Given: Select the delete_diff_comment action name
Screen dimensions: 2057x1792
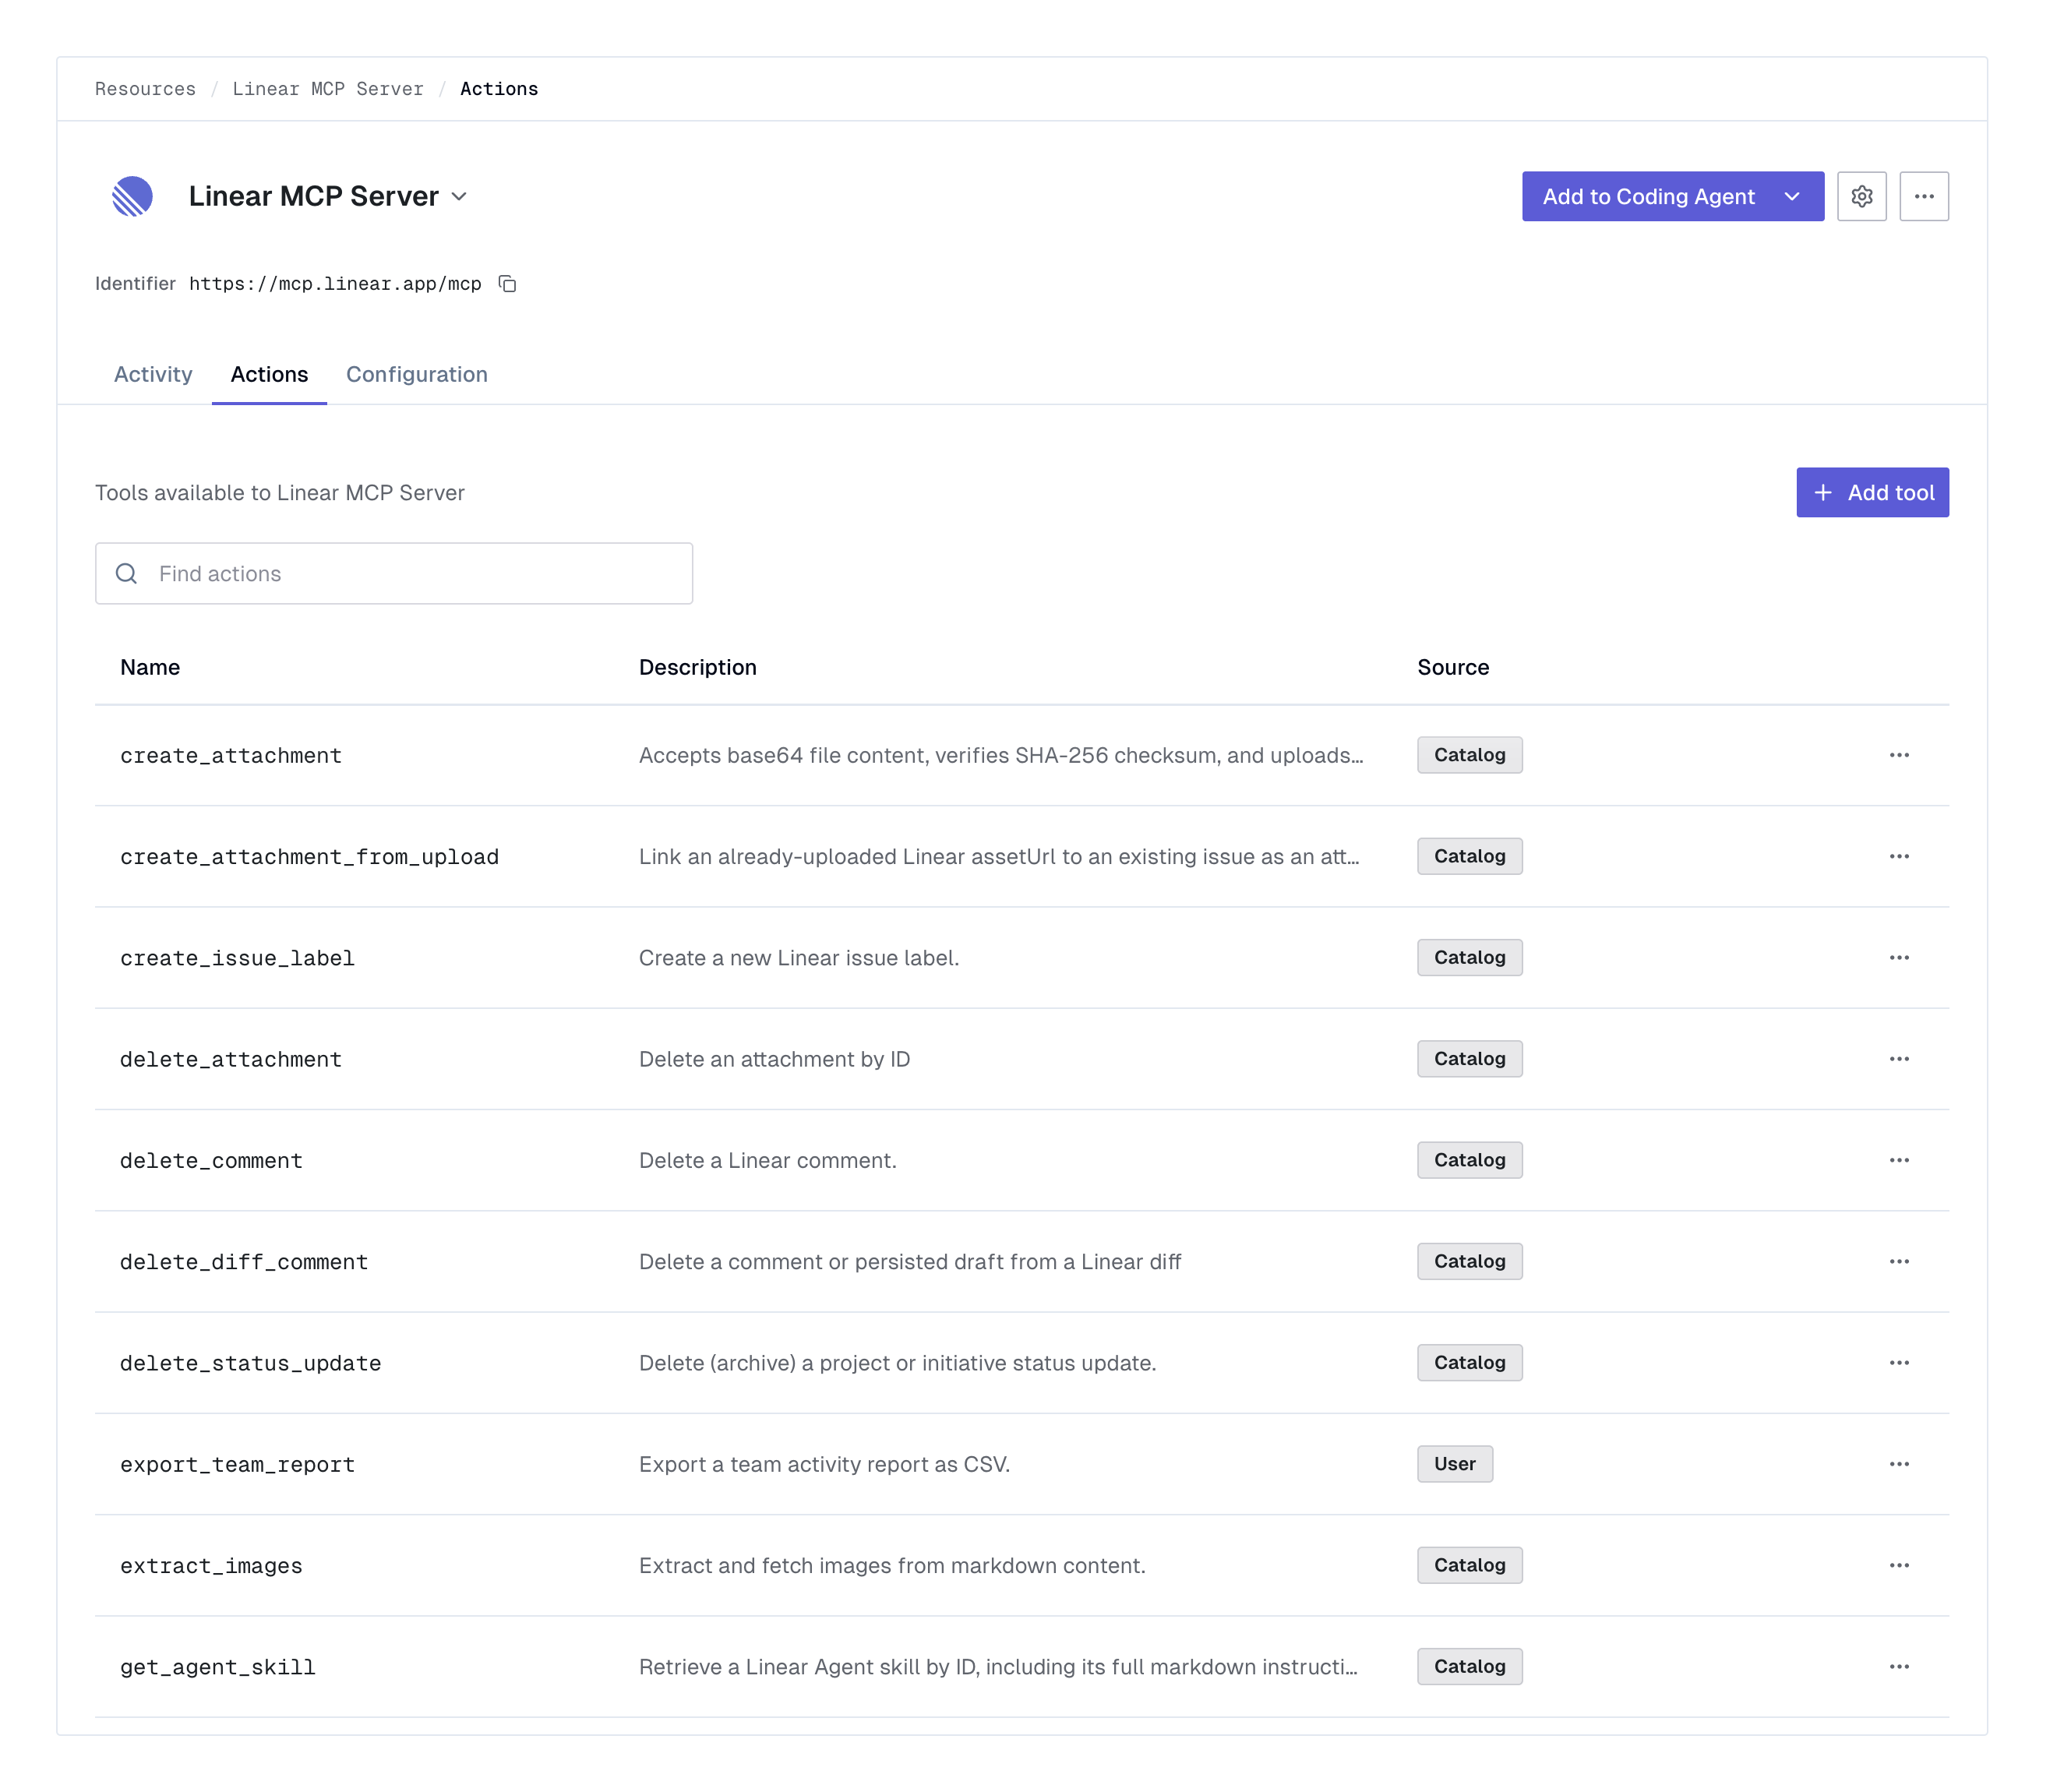Looking at the screenshot, I should point(244,1262).
